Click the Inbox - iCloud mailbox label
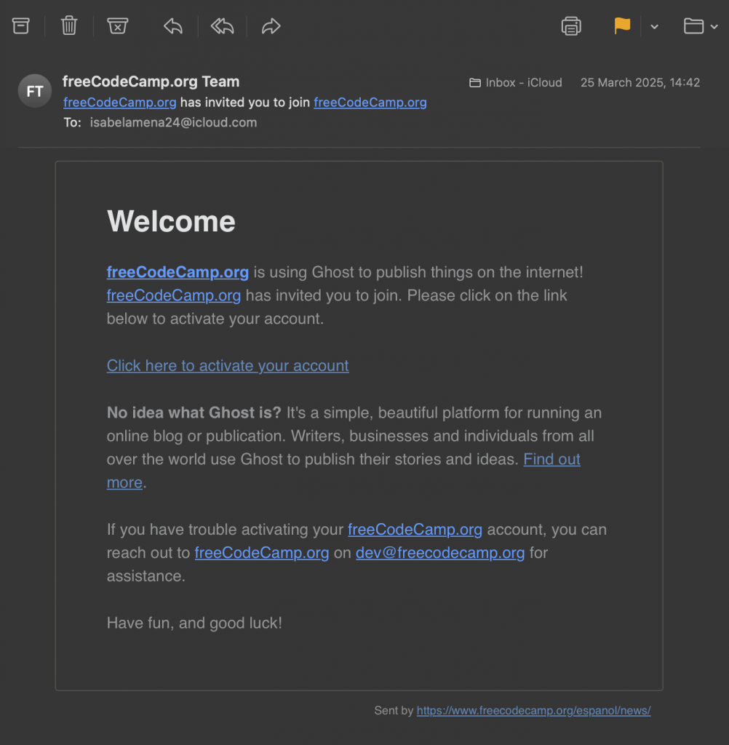This screenshot has width=729, height=745. 516,82
